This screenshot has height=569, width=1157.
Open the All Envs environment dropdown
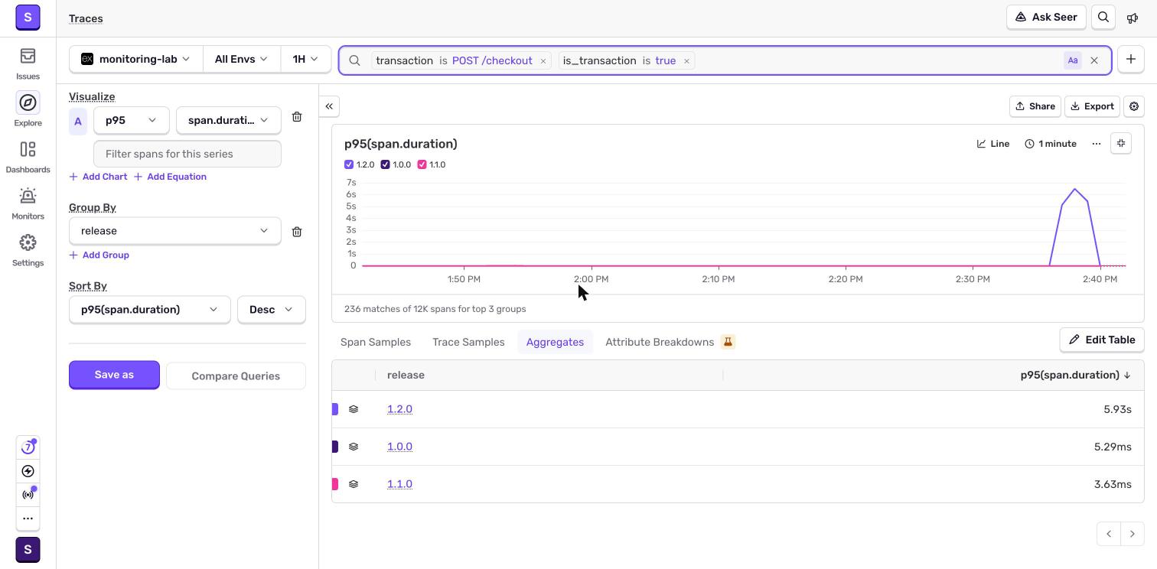tap(241, 59)
